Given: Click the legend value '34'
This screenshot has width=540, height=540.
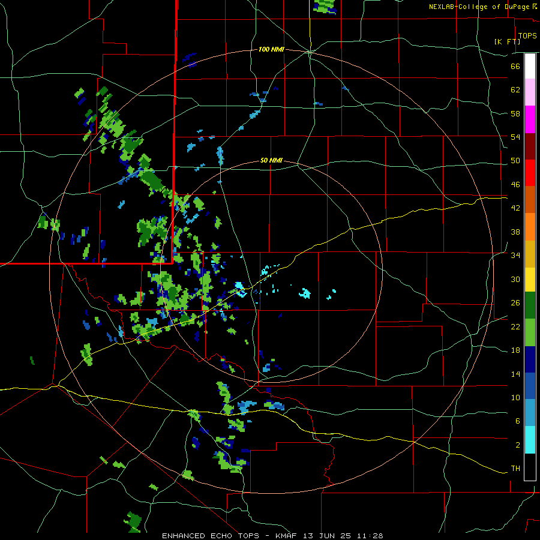Looking at the screenshot, I should pyautogui.click(x=515, y=256).
